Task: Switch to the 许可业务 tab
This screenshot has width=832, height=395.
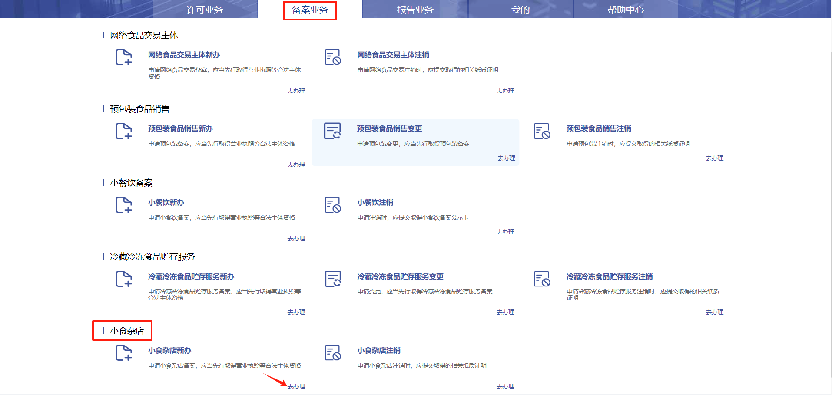Action: [205, 10]
